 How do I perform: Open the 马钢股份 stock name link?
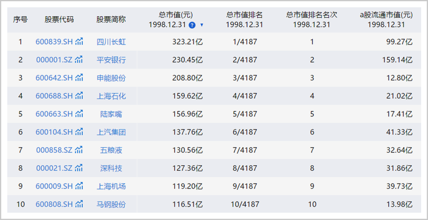[111, 204]
